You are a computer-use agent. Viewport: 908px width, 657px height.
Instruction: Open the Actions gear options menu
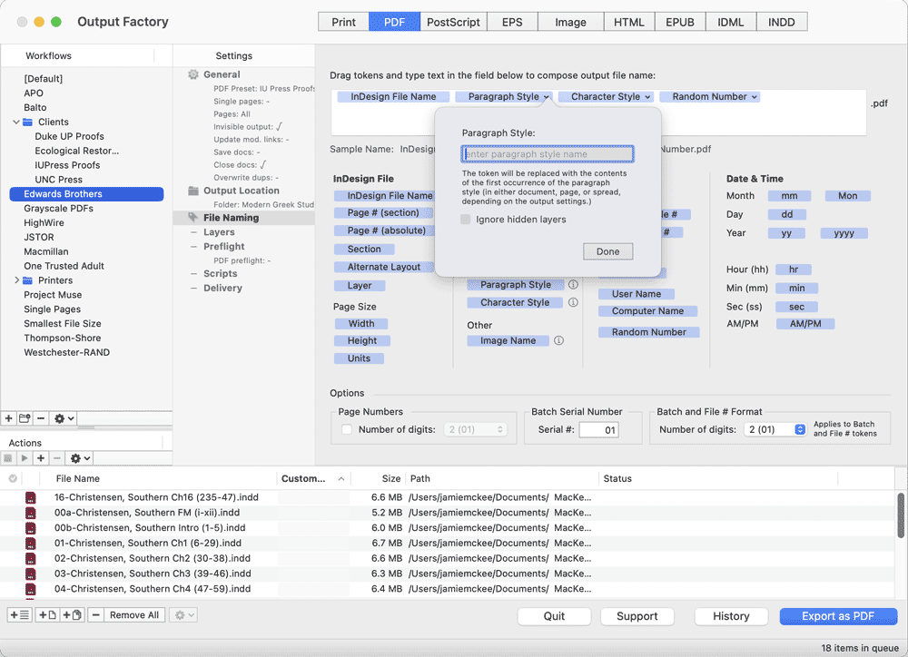tap(81, 458)
